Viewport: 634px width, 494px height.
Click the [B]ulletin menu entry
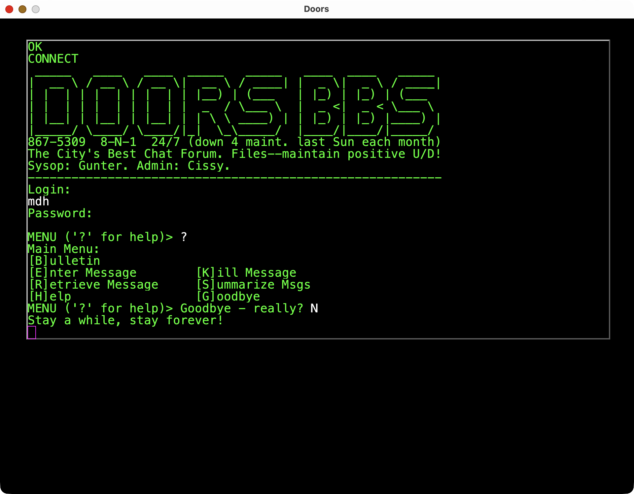click(x=64, y=261)
